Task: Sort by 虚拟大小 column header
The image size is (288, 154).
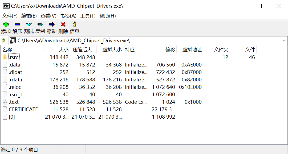Action: [110, 49]
